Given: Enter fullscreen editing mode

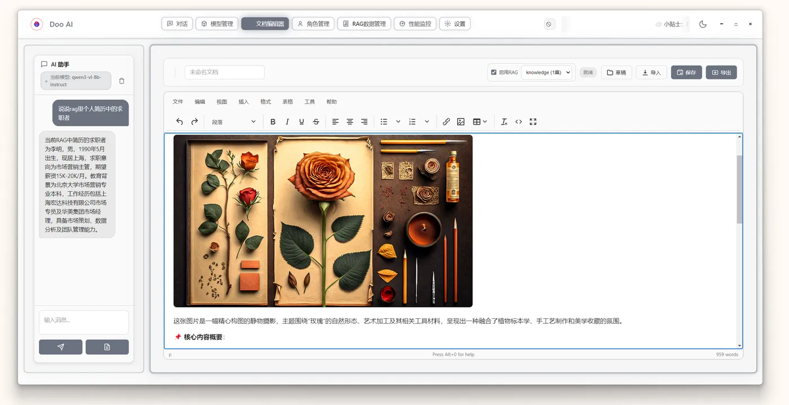Looking at the screenshot, I should coord(533,121).
